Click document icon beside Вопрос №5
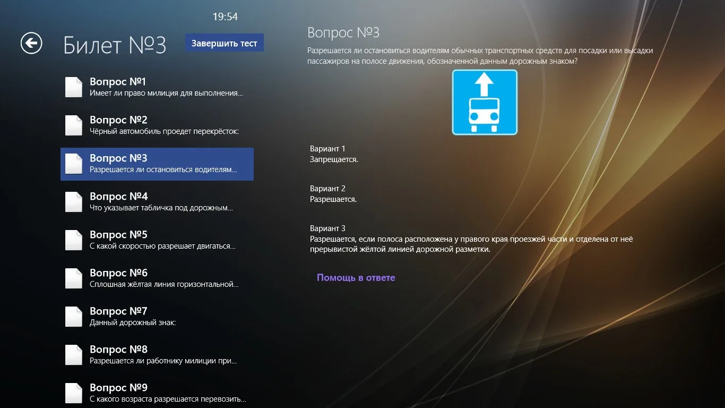Screen dimensions: 725x408 (74, 240)
